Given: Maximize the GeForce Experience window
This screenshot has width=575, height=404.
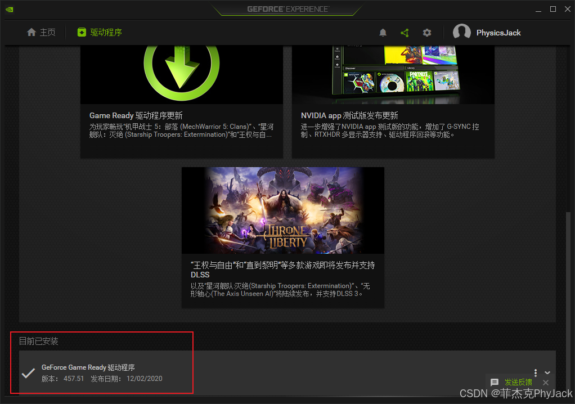Looking at the screenshot, I should click(x=553, y=9).
